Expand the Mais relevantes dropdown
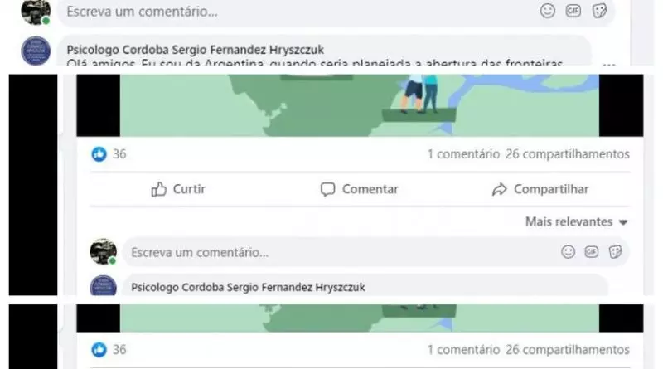This screenshot has height=369, width=663. point(576,221)
